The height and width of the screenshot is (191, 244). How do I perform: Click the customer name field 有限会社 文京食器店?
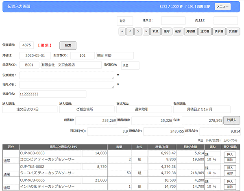[71, 65]
